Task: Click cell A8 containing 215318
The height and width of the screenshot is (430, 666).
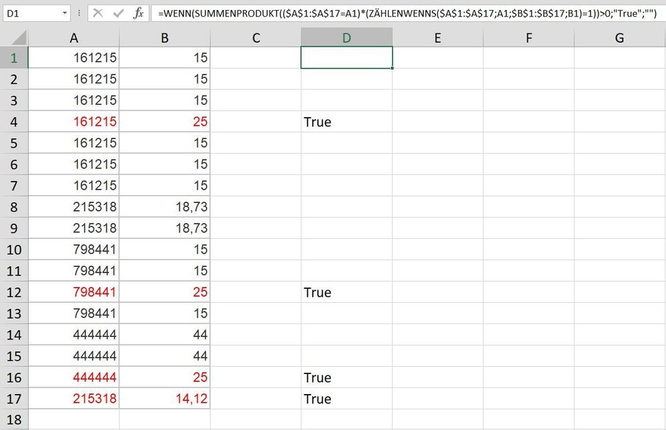Action: tap(74, 207)
